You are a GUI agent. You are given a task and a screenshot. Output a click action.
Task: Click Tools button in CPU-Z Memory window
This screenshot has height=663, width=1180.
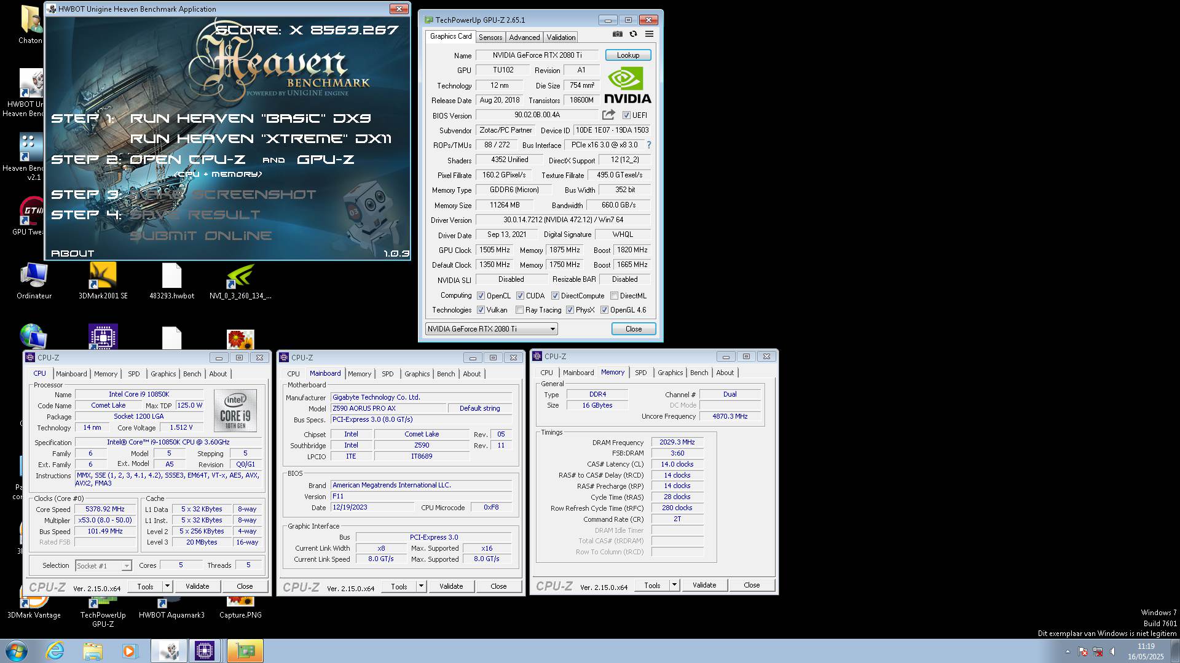652,585
